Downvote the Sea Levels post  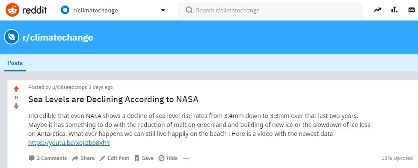pyautogui.click(x=16, y=106)
